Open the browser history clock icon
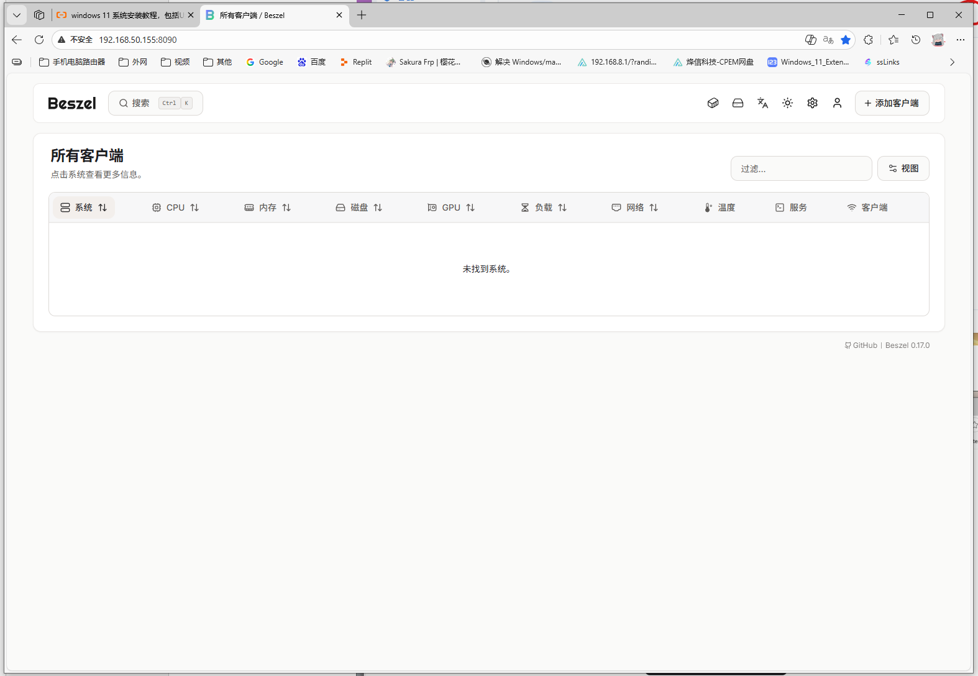The height and width of the screenshot is (676, 978). tap(916, 40)
